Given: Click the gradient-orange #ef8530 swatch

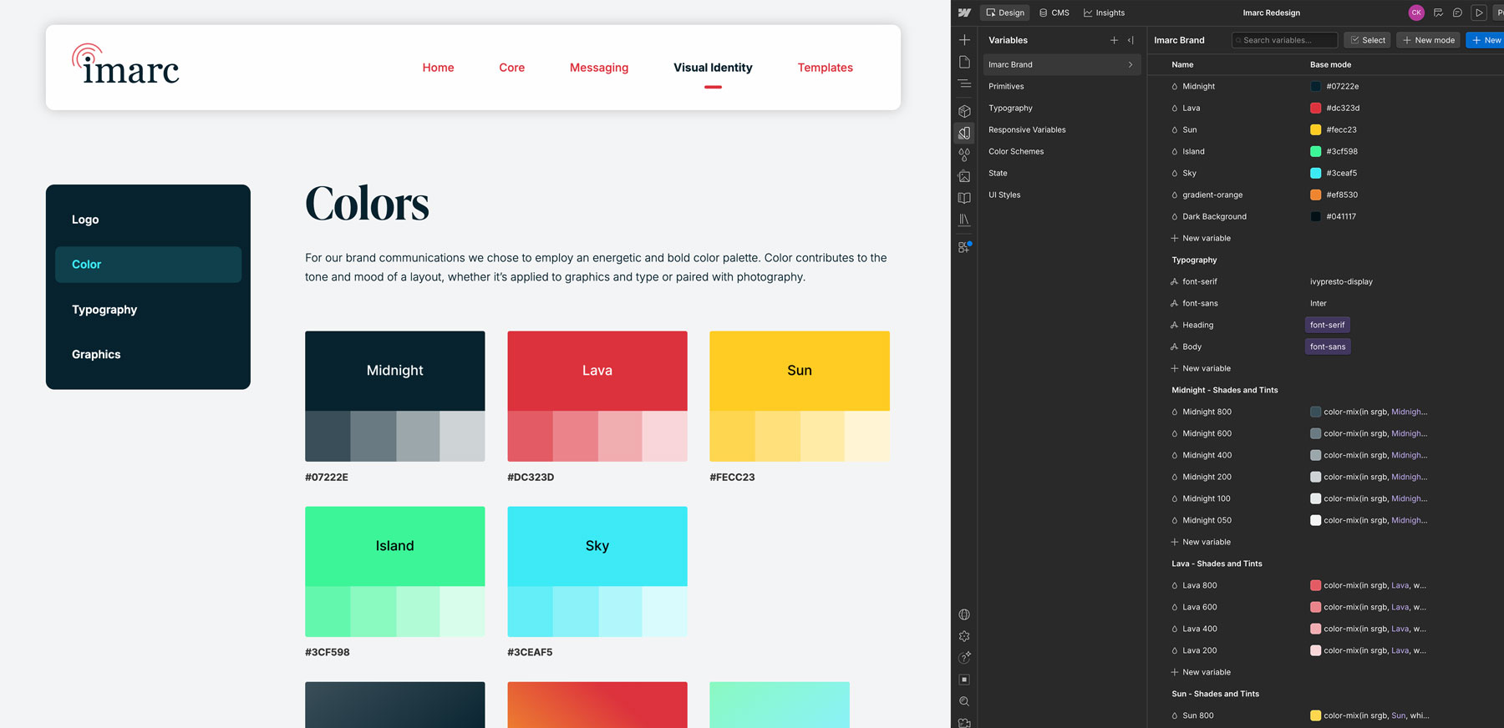Looking at the screenshot, I should pyautogui.click(x=1315, y=195).
